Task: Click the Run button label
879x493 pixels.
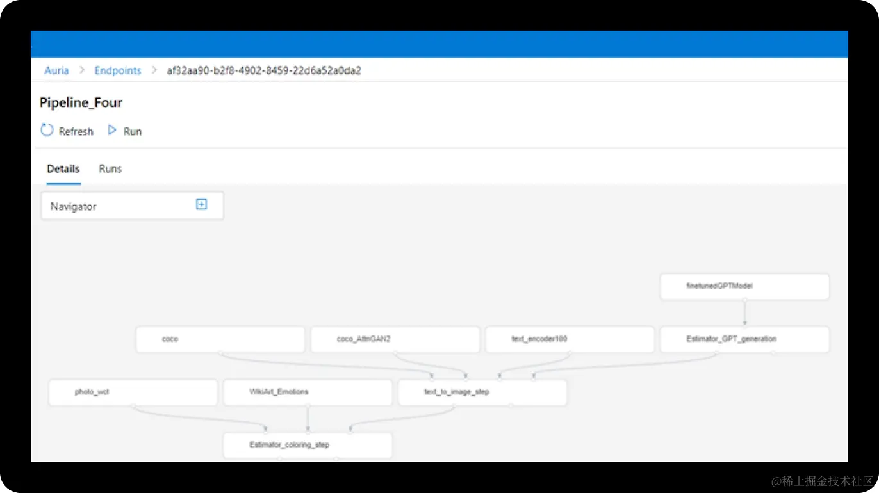Action: click(x=133, y=131)
